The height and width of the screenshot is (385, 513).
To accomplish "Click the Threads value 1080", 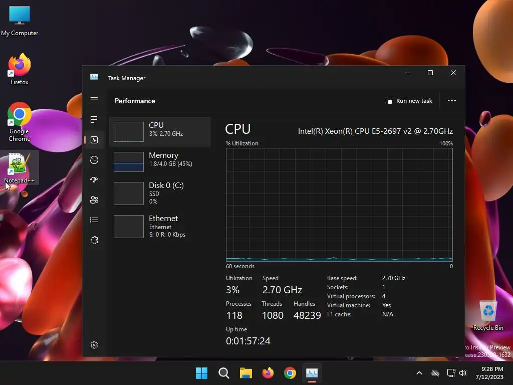I will pyautogui.click(x=273, y=315).
